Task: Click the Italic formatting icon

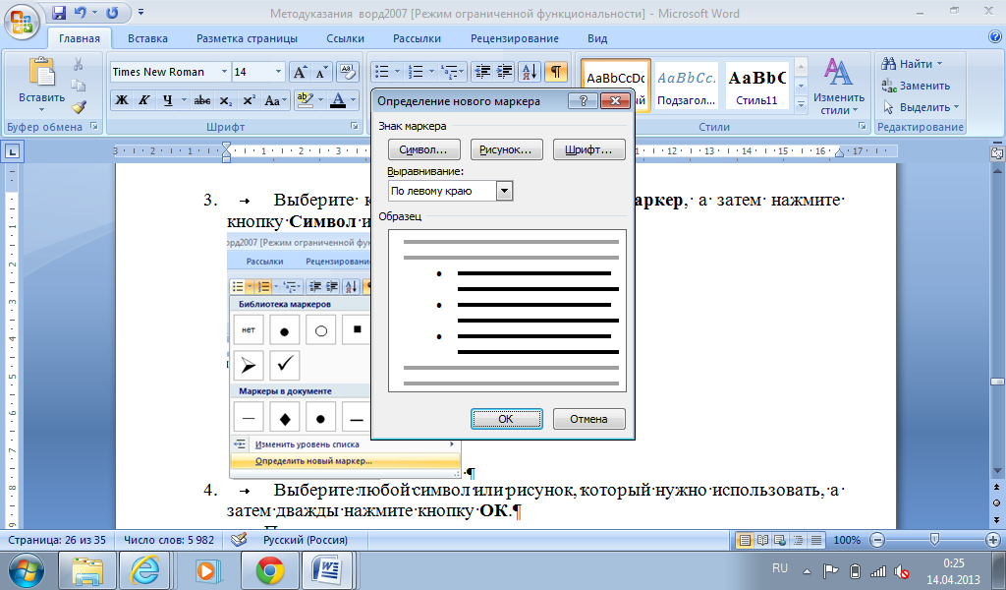Action: click(143, 100)
